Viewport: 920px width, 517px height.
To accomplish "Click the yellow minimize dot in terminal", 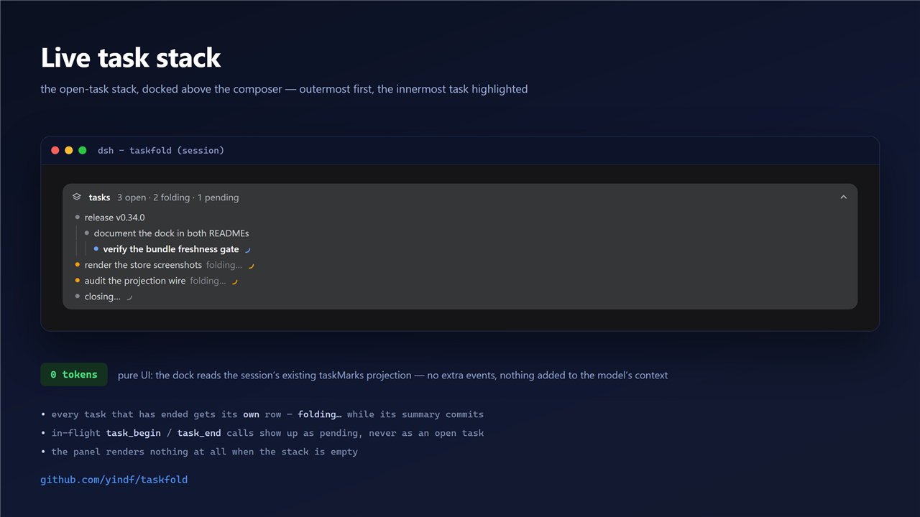I will coord(69,150).
